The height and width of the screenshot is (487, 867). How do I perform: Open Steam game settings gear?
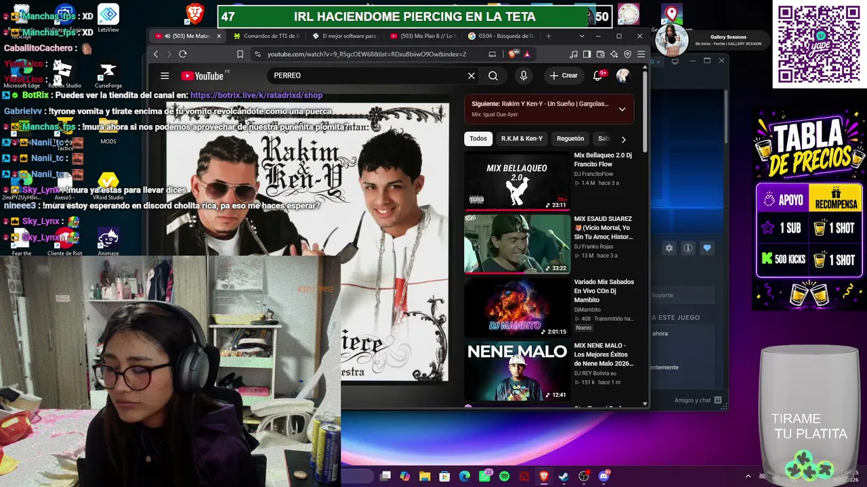pos(669,248)
